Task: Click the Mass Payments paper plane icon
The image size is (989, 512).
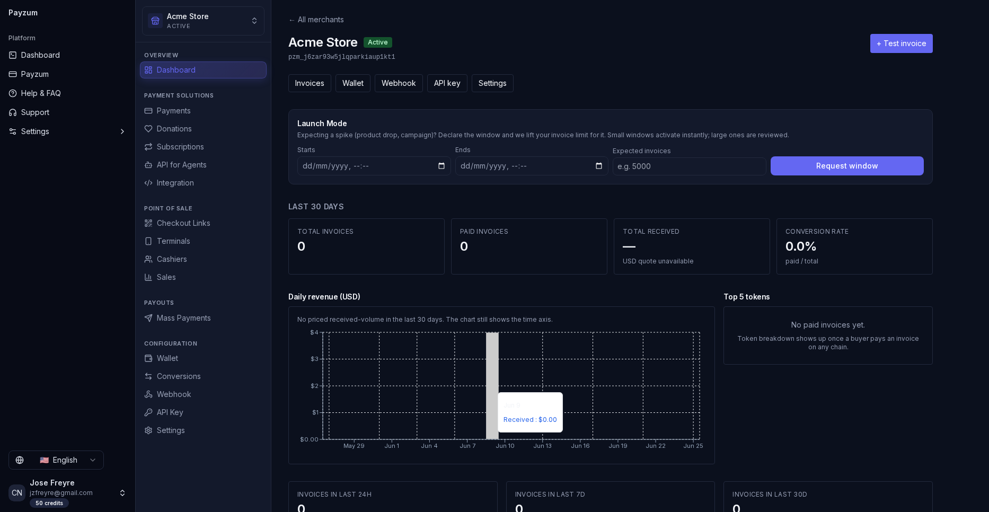Action: click(x=148, y=318)
